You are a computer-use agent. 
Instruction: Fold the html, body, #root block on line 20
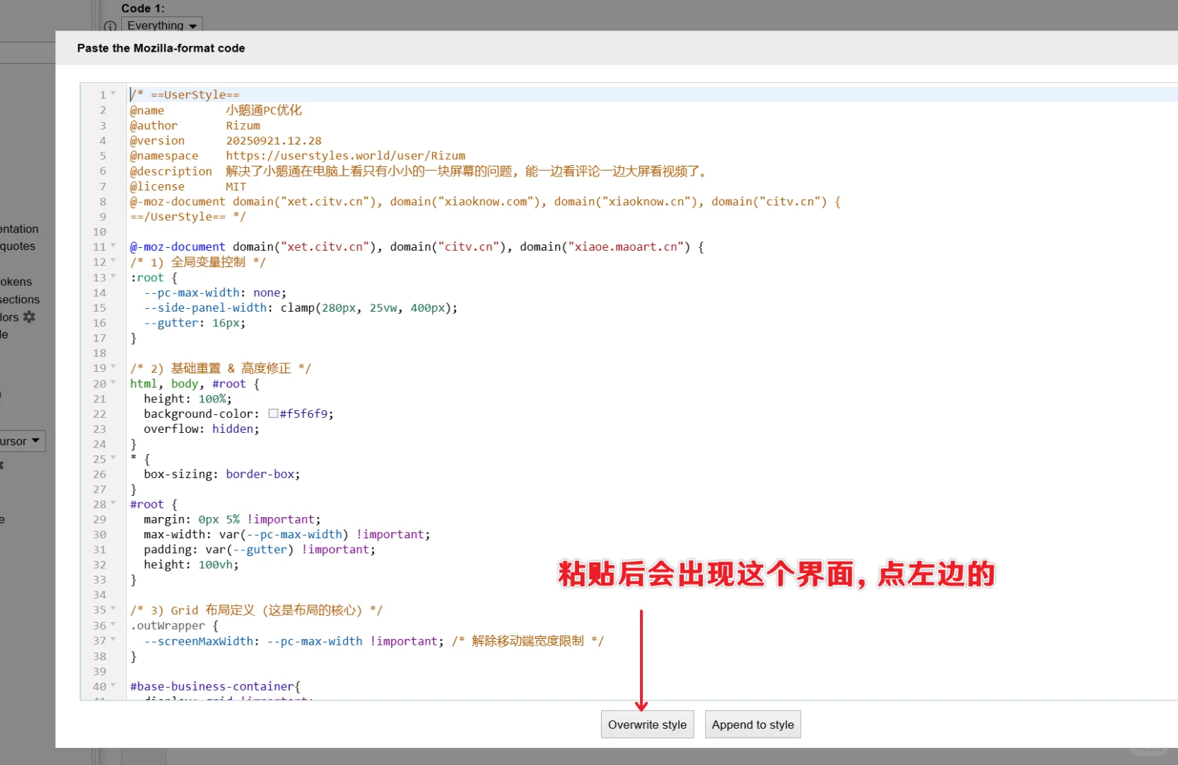click(x=113, y=383)
